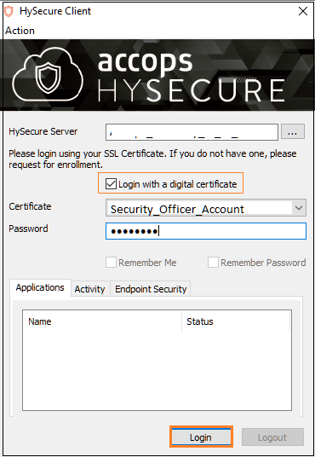Viewport: 315px width, 457px height.
Task: Focus the Password input field
Action: [206, 231]
